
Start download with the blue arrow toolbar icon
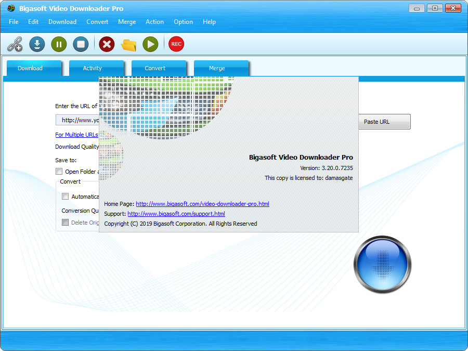point(37,44)
